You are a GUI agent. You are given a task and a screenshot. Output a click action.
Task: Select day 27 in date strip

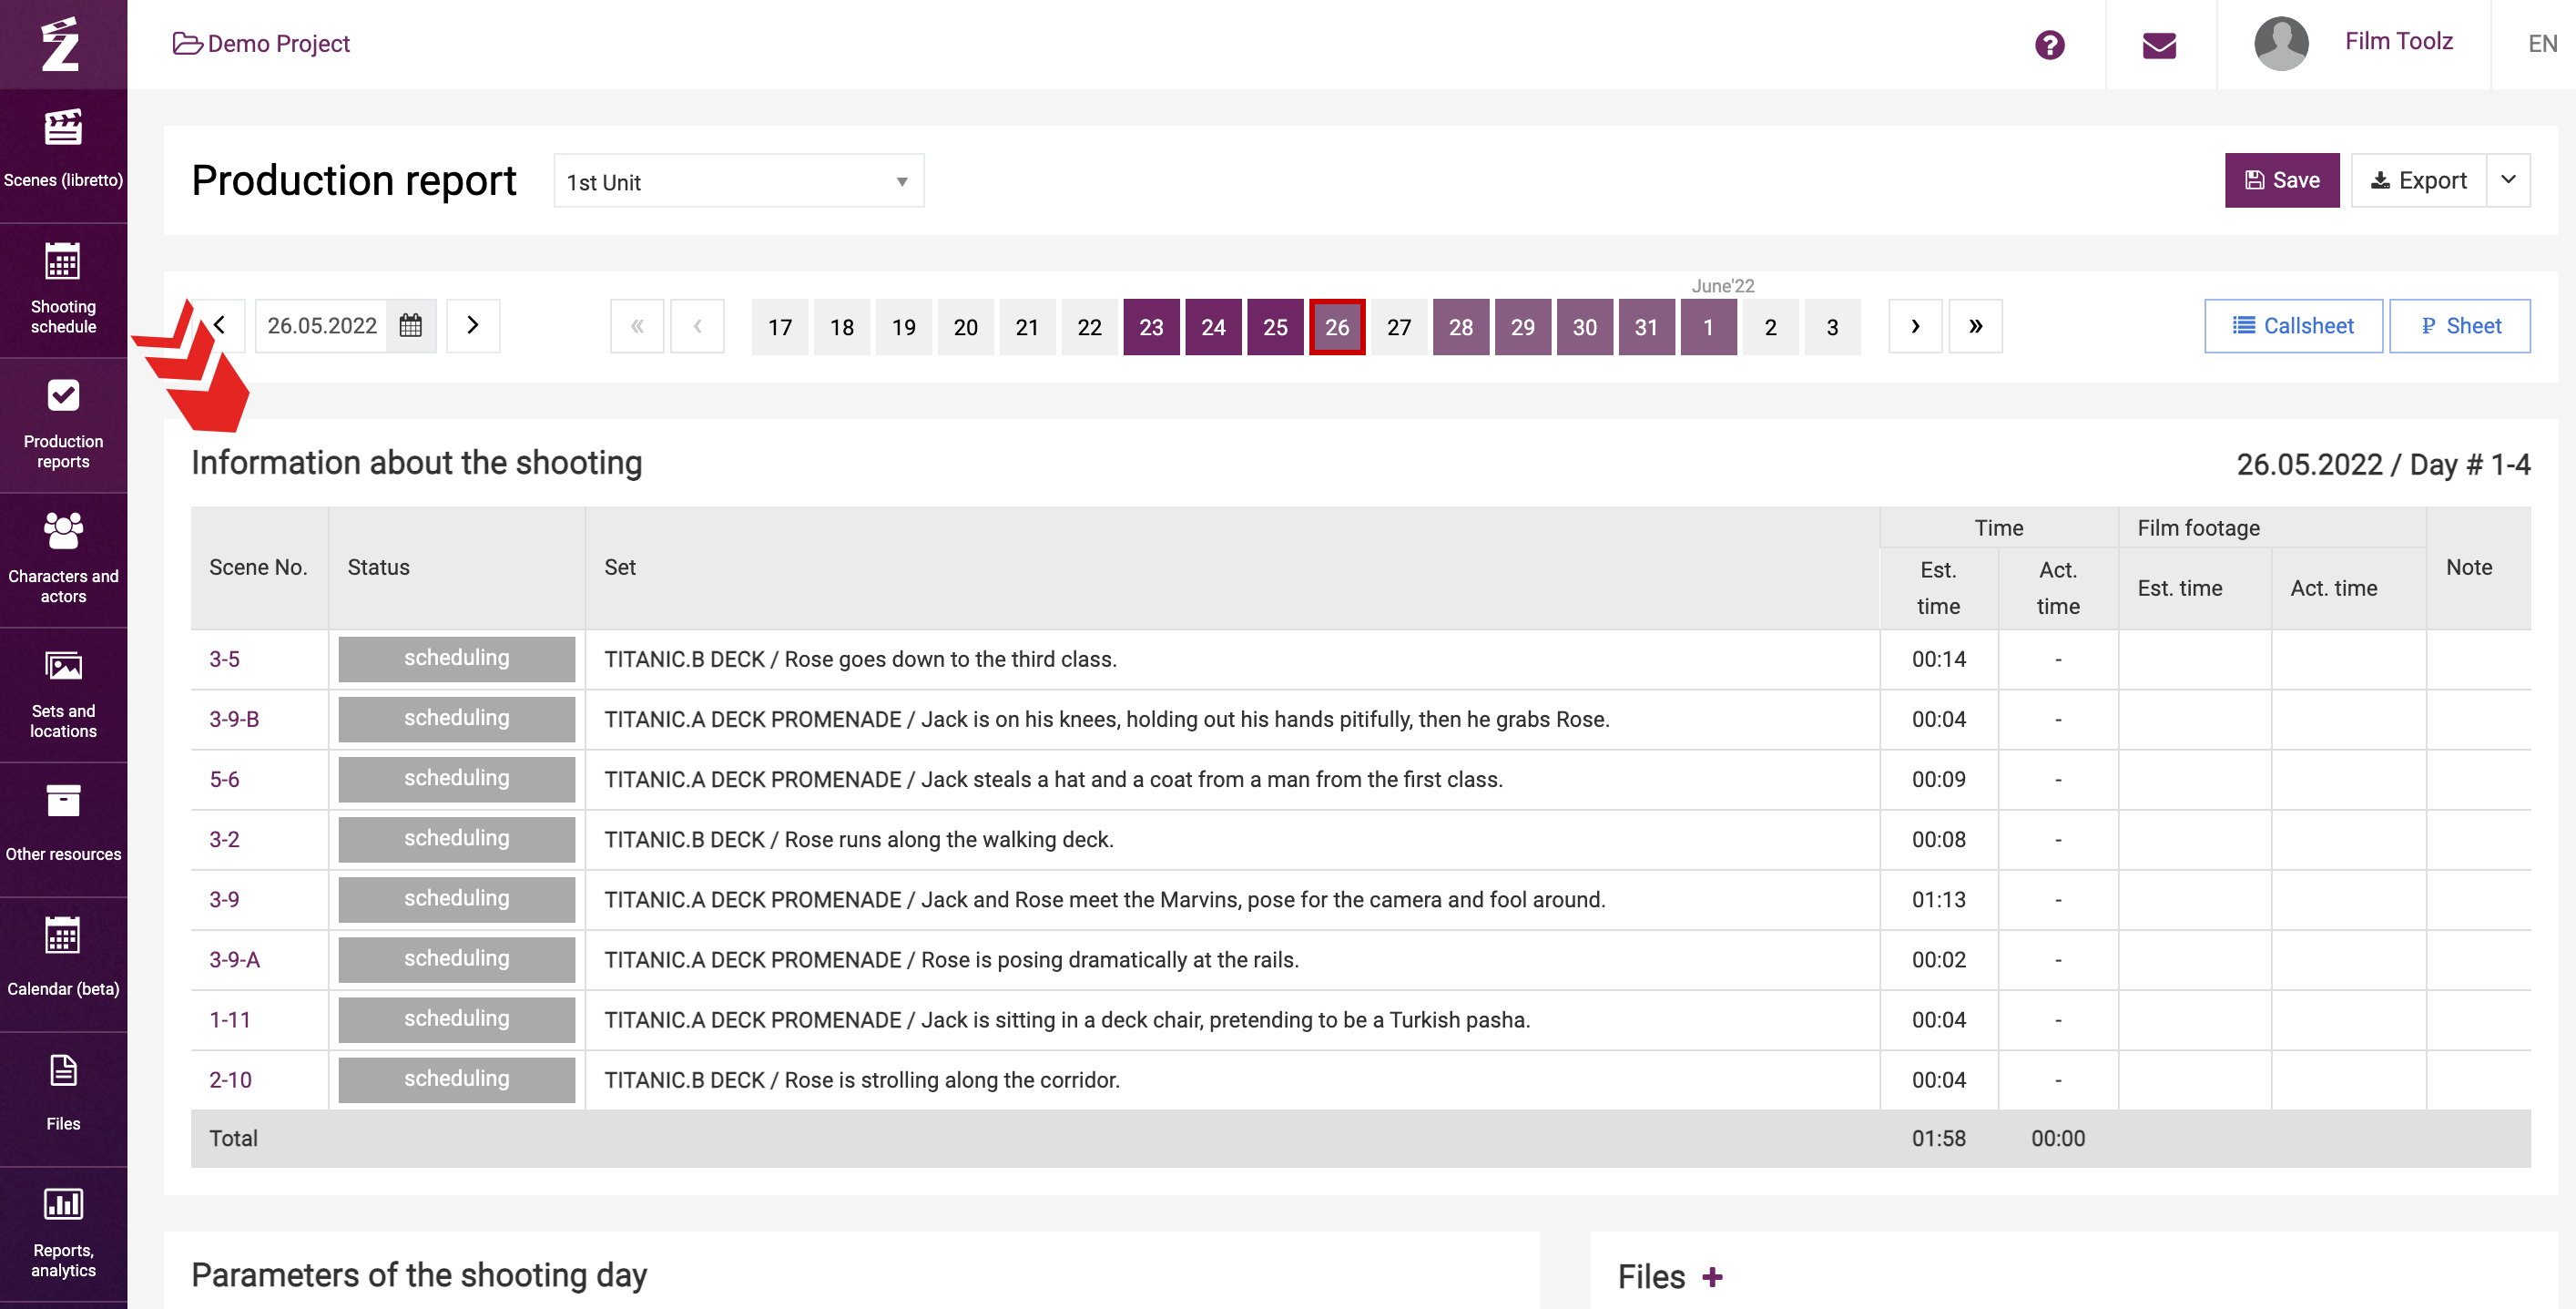pyautogui.click(x=1399, y=326)
